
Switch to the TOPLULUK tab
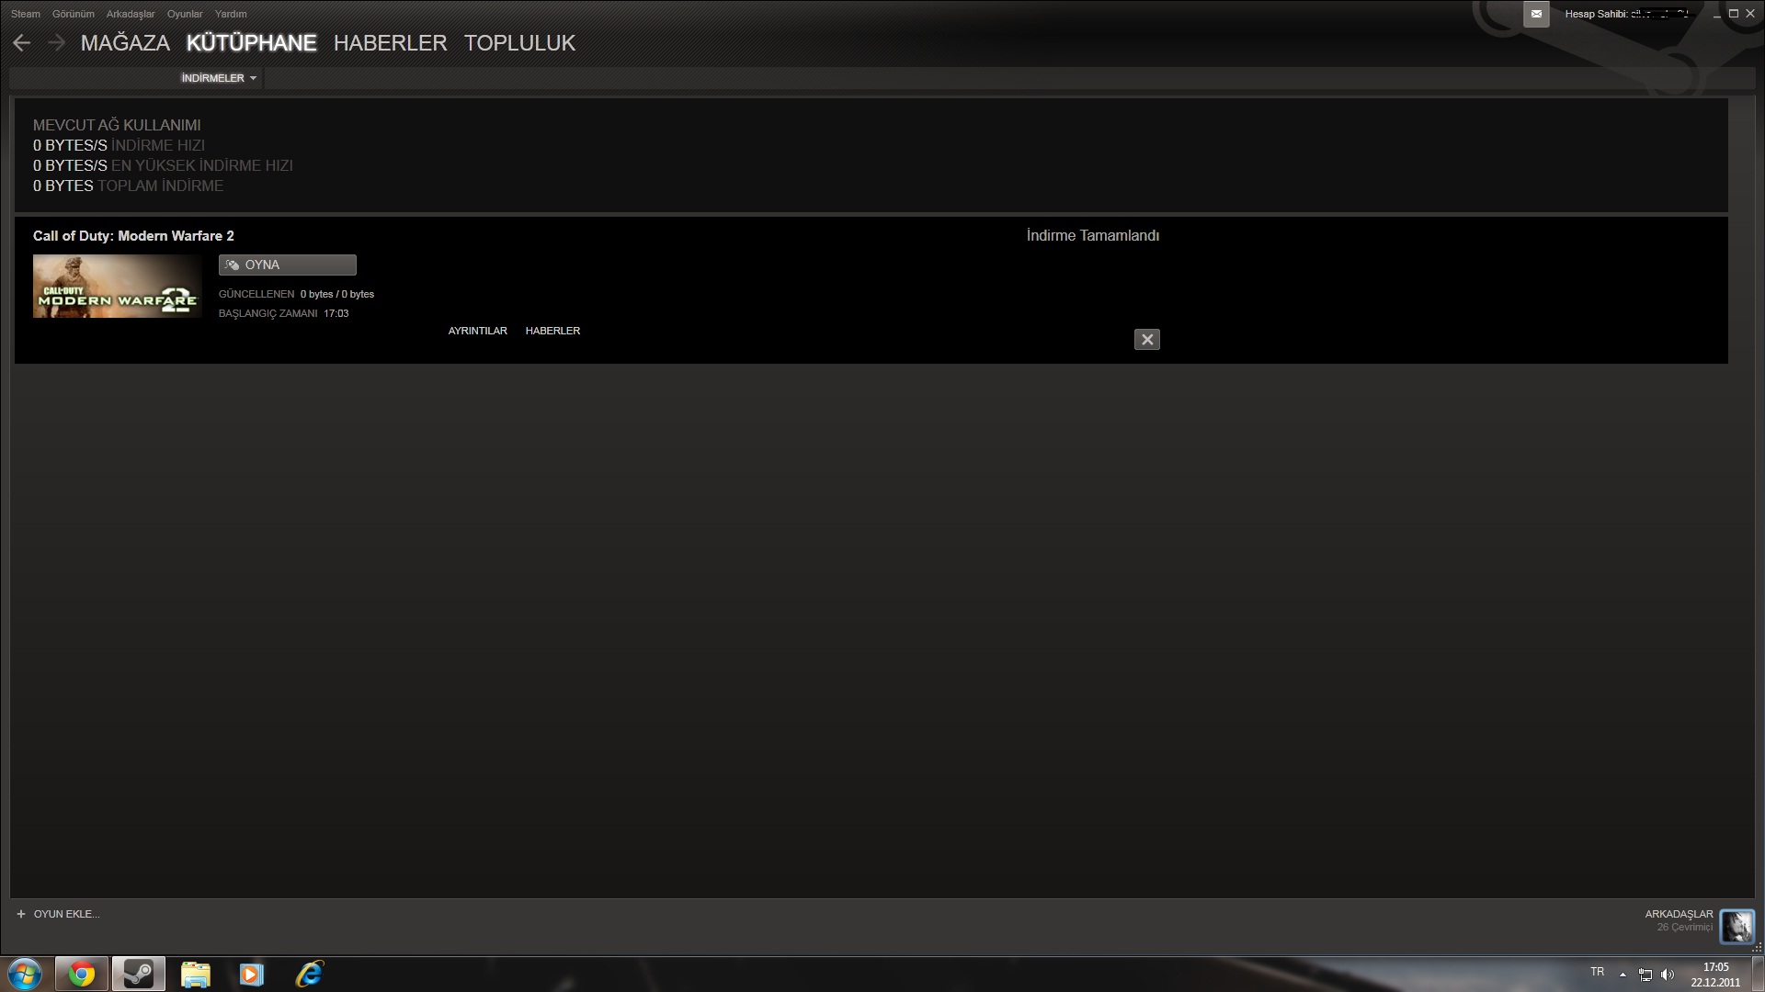(x=519, y=43)
